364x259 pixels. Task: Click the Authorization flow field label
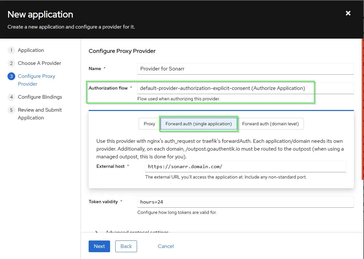coord(108,88)
